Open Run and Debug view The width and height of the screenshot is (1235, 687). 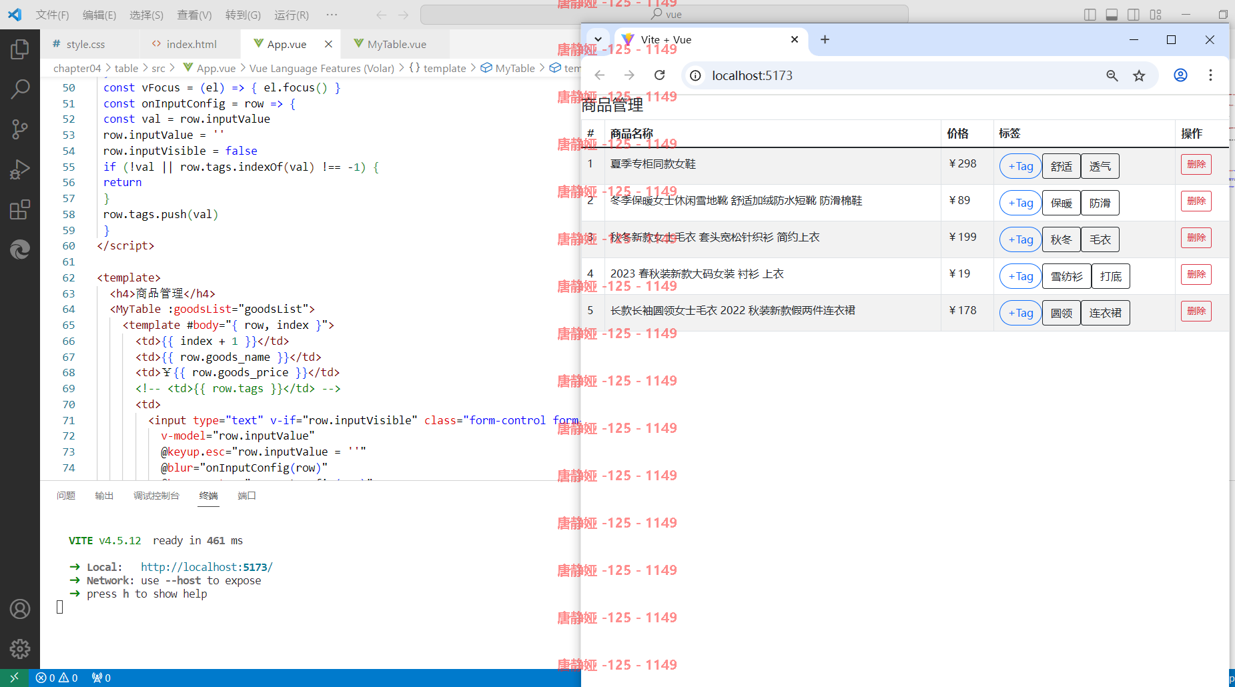20,169
